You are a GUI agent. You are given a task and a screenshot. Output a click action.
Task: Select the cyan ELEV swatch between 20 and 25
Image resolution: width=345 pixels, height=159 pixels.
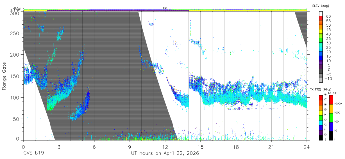(x=321, y=50)
